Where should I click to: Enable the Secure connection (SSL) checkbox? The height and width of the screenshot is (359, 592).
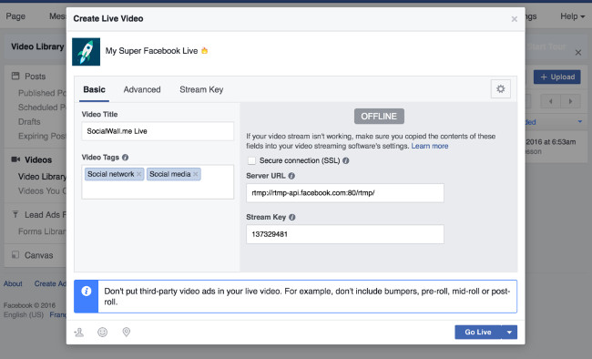click(251, 160)
